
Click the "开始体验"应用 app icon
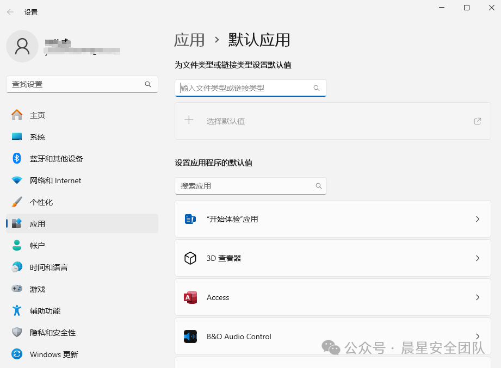pyautogui.click(x=190, y=219)
